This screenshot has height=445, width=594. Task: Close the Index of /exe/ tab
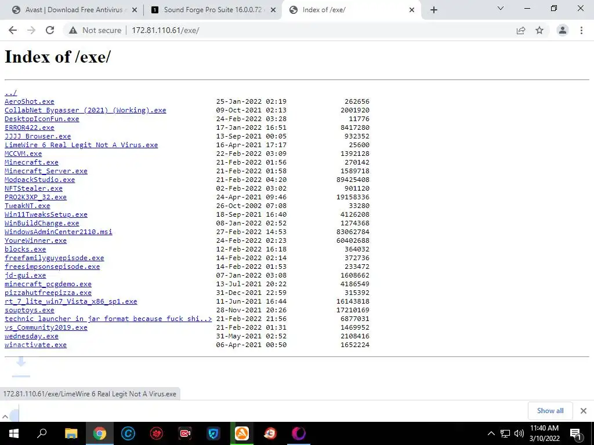pyautogui.click(x=412, y=10)
